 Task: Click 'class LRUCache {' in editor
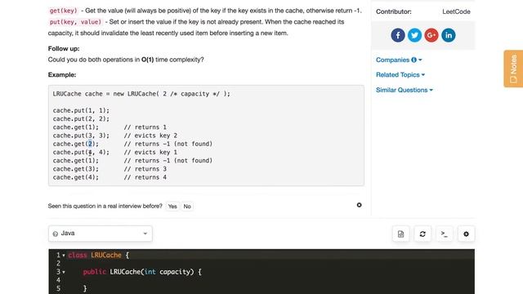tap(98, 256)
